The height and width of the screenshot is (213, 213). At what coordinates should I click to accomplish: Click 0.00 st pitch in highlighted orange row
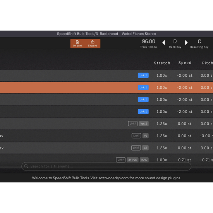point(207,88)
